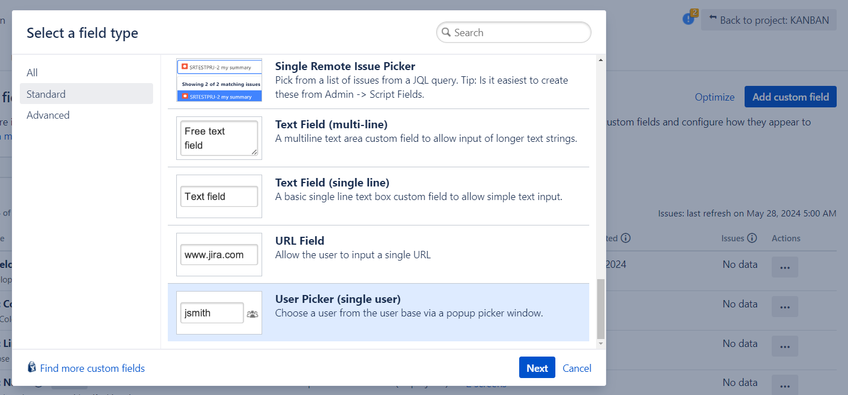This screenshot has height=395, width=848.
Task: Select the All category in sidebar
Action: tap(32, 73)
